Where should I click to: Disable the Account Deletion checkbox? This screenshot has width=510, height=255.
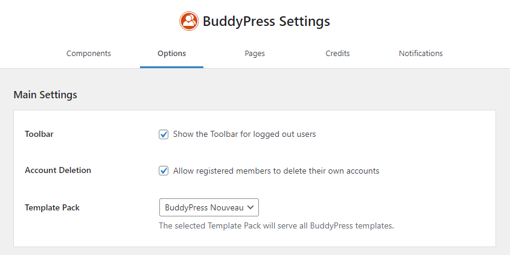tap(164, 171)
